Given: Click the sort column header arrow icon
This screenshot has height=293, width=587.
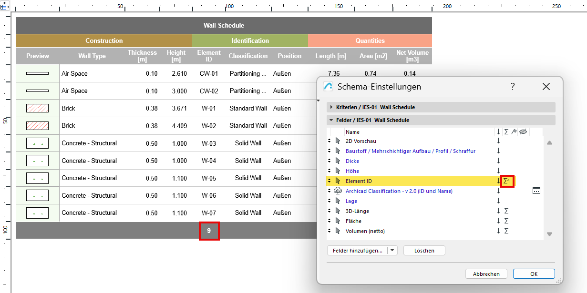Looking at the screenshot, I should pyautogui.click(x=498, y=131).
